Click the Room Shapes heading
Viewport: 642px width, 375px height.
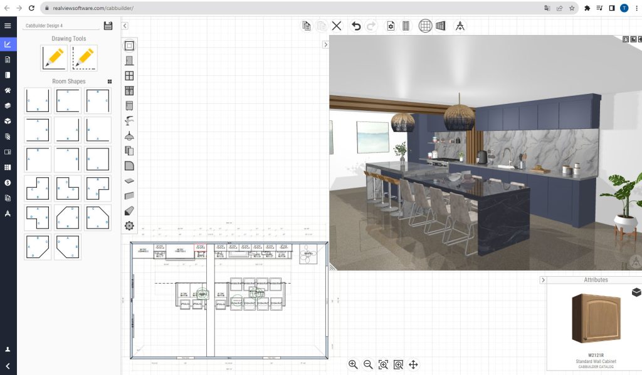coord(69,81)
